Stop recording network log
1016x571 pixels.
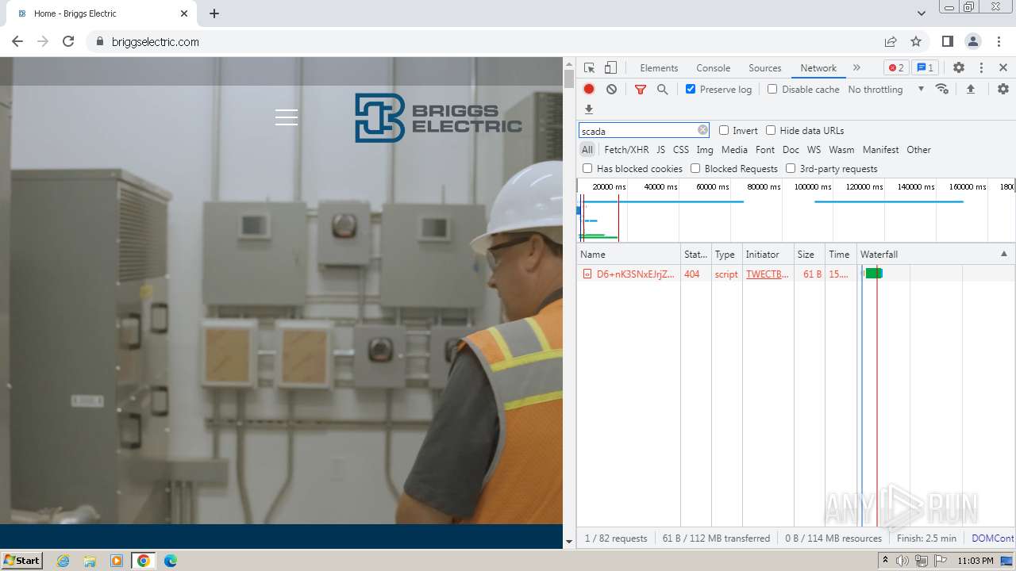[x=589, y=90]
